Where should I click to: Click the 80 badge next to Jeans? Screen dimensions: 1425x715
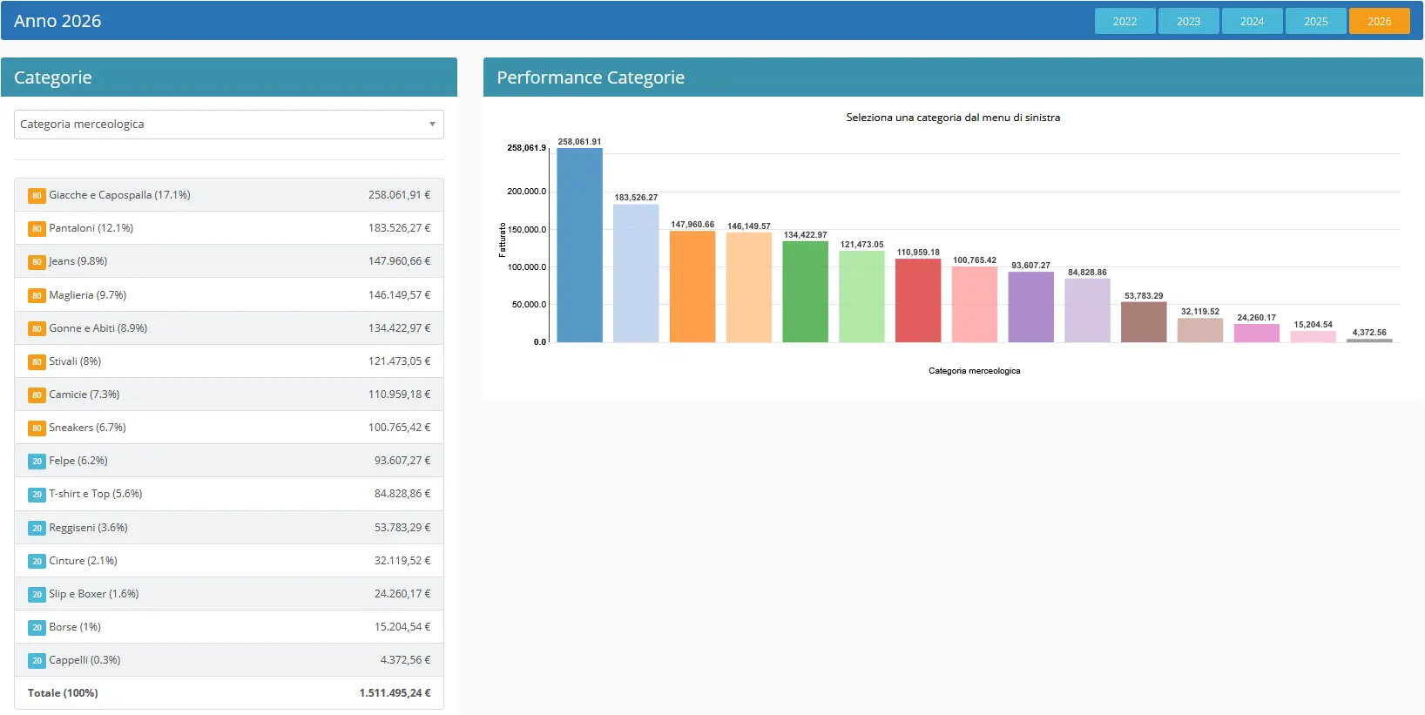pos(37,262)
